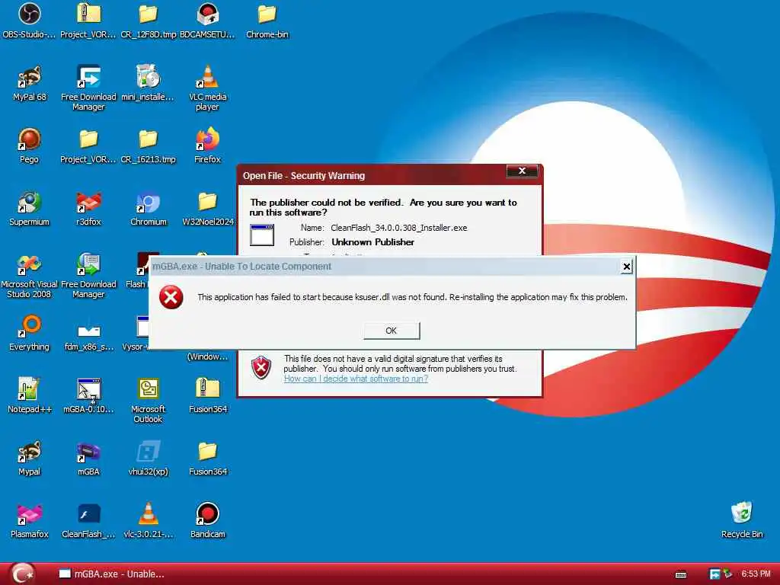Close the mGBA.exe Unable To Locate dialog
The width and height of the screenshot is (780, 585).
[x=627, y=267]
